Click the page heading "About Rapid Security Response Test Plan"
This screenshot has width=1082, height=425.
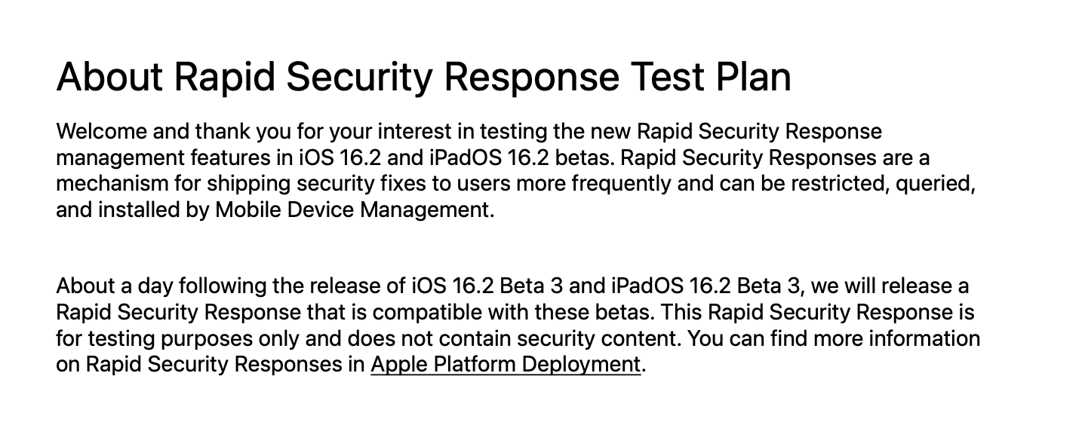click(423, 76)
